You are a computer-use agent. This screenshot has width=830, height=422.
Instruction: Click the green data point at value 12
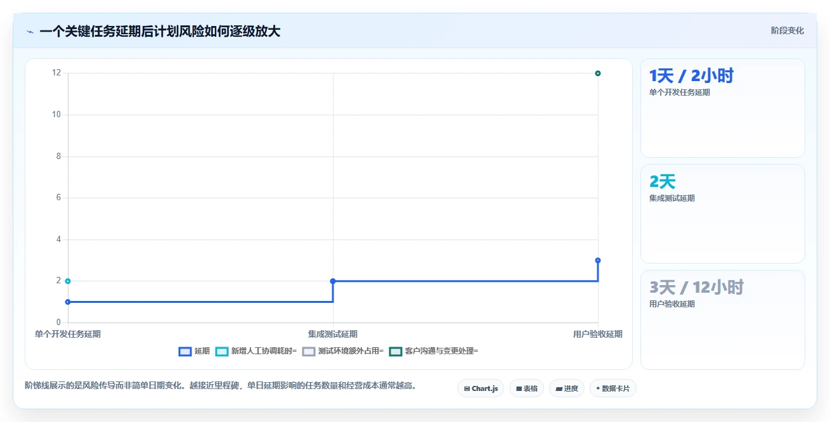click(598, 74)
